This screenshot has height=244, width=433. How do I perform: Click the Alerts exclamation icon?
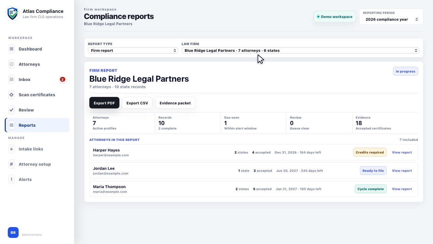[12, 179]
